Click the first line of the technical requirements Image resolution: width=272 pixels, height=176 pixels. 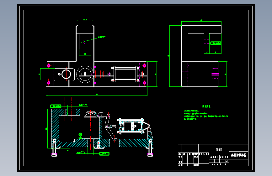click(x=191, y=111)
